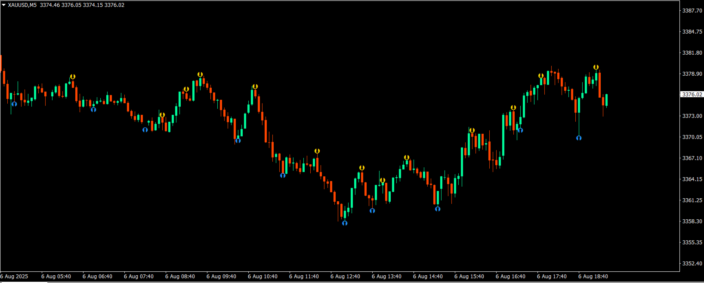Image resolution: width=704 pixels, height=283 pixels.
Task: Click the 3355.35 price scale label
Action: pyautogui.click(x=692, y=242)
